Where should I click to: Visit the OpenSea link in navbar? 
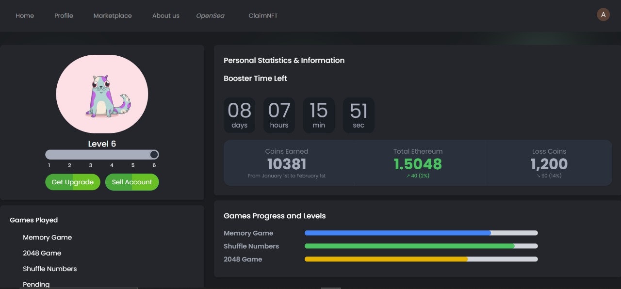(210, 16)
